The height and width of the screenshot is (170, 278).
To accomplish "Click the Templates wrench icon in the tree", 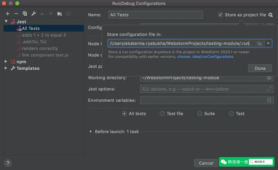I will point(13,68).
